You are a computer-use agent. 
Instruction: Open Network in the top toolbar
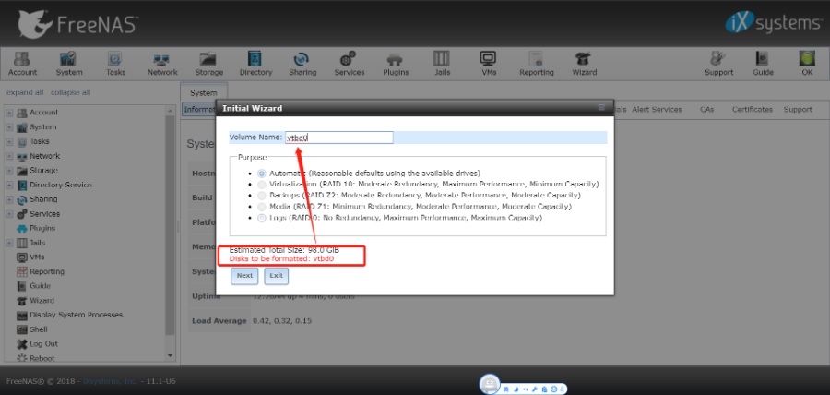click(162, 64)
